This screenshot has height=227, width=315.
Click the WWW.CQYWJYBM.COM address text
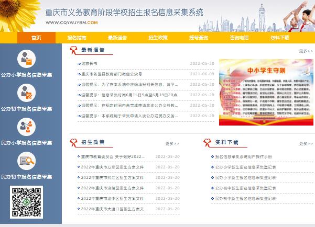72,22
